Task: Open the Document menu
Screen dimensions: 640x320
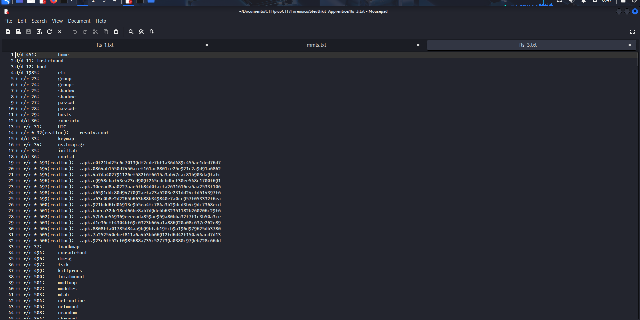Action: (79, 21)
